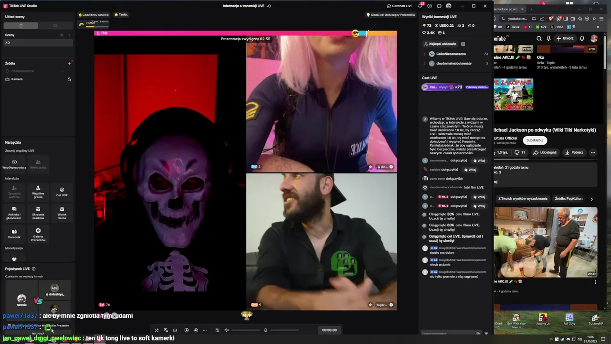The image size is (611, 344).
Task: Click YouTube voice search microphone icon
Action: 548,39
